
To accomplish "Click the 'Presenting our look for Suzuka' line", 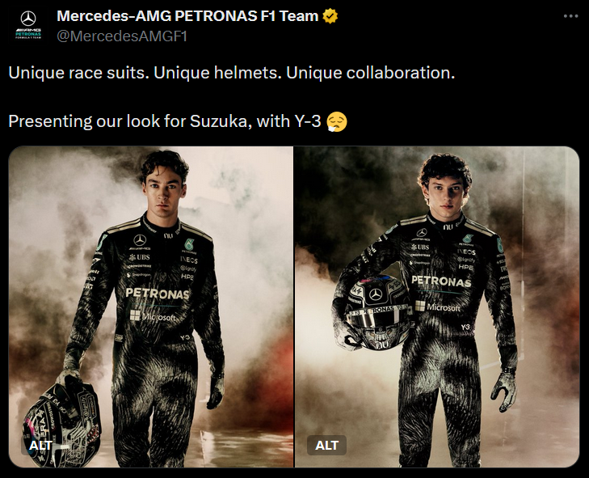I will 165,121.
